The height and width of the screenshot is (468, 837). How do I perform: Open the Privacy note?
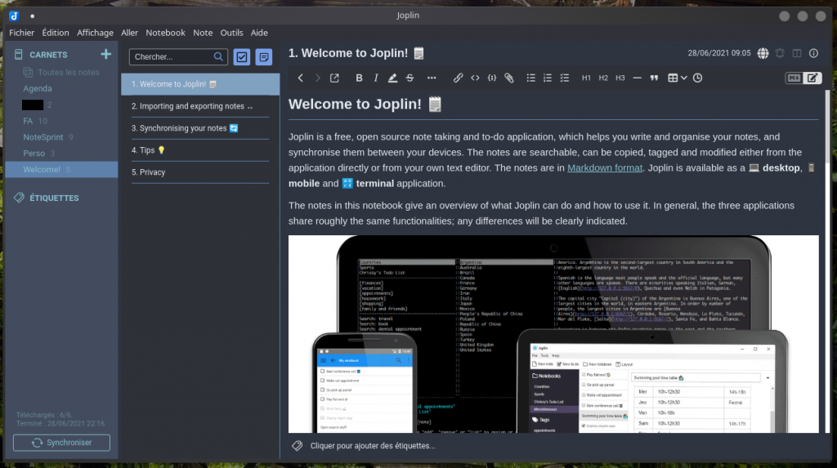coord(200,172)
